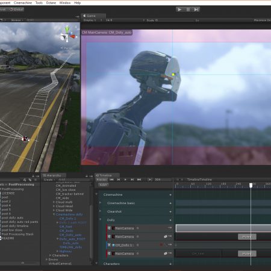Expand Cloud Head in Hierarchy
The height and width of the screenshot is (271, 271).
tap(54, 206)
